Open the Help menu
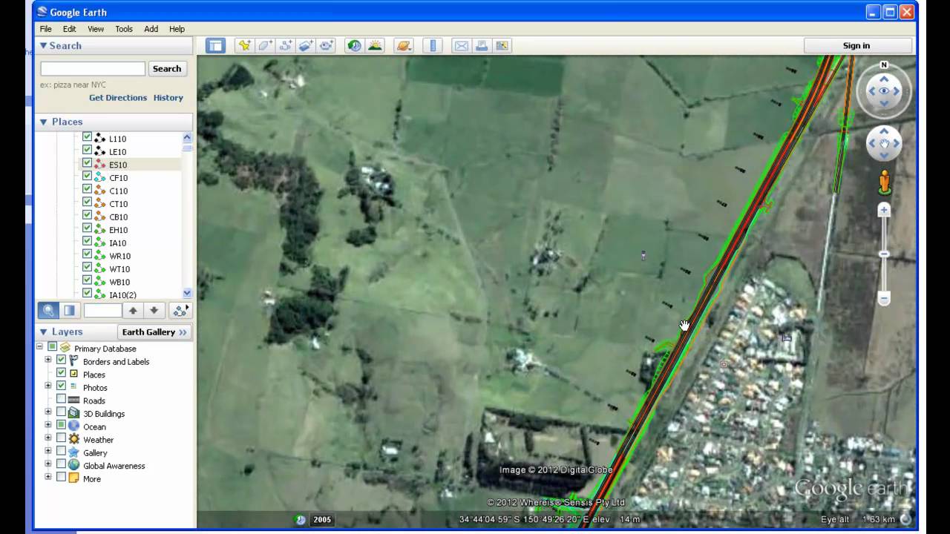 point(177,29)
